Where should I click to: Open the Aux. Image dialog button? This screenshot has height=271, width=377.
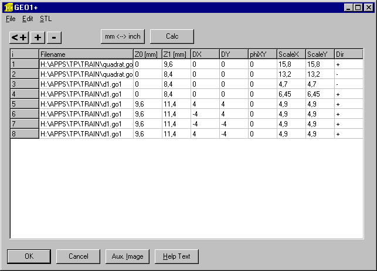tap(127, 256)
